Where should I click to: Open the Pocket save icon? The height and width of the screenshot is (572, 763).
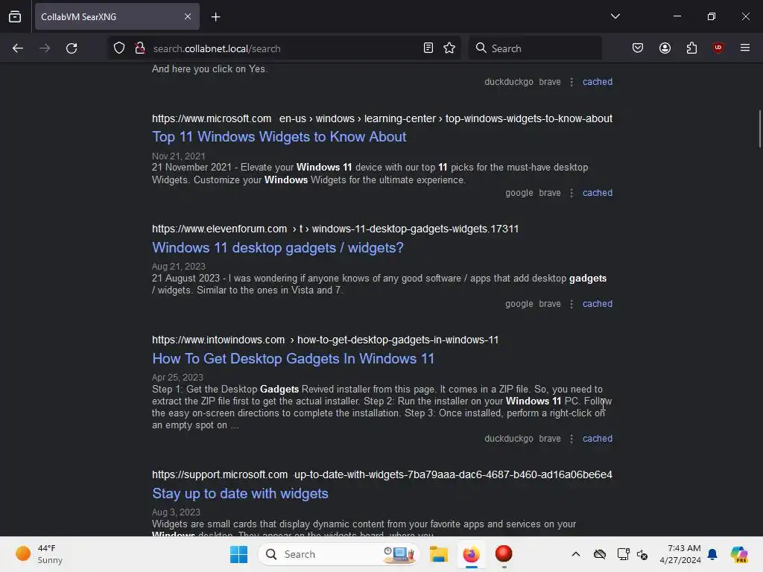coord(638,48)
